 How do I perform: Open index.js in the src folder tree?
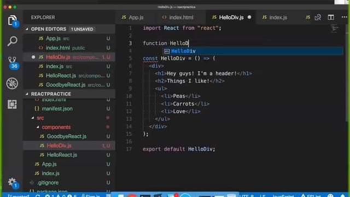69,173
